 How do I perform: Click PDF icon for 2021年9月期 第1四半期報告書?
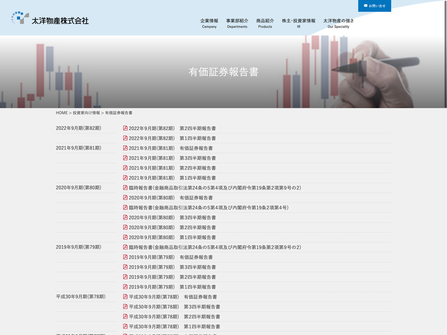point(125,178)
